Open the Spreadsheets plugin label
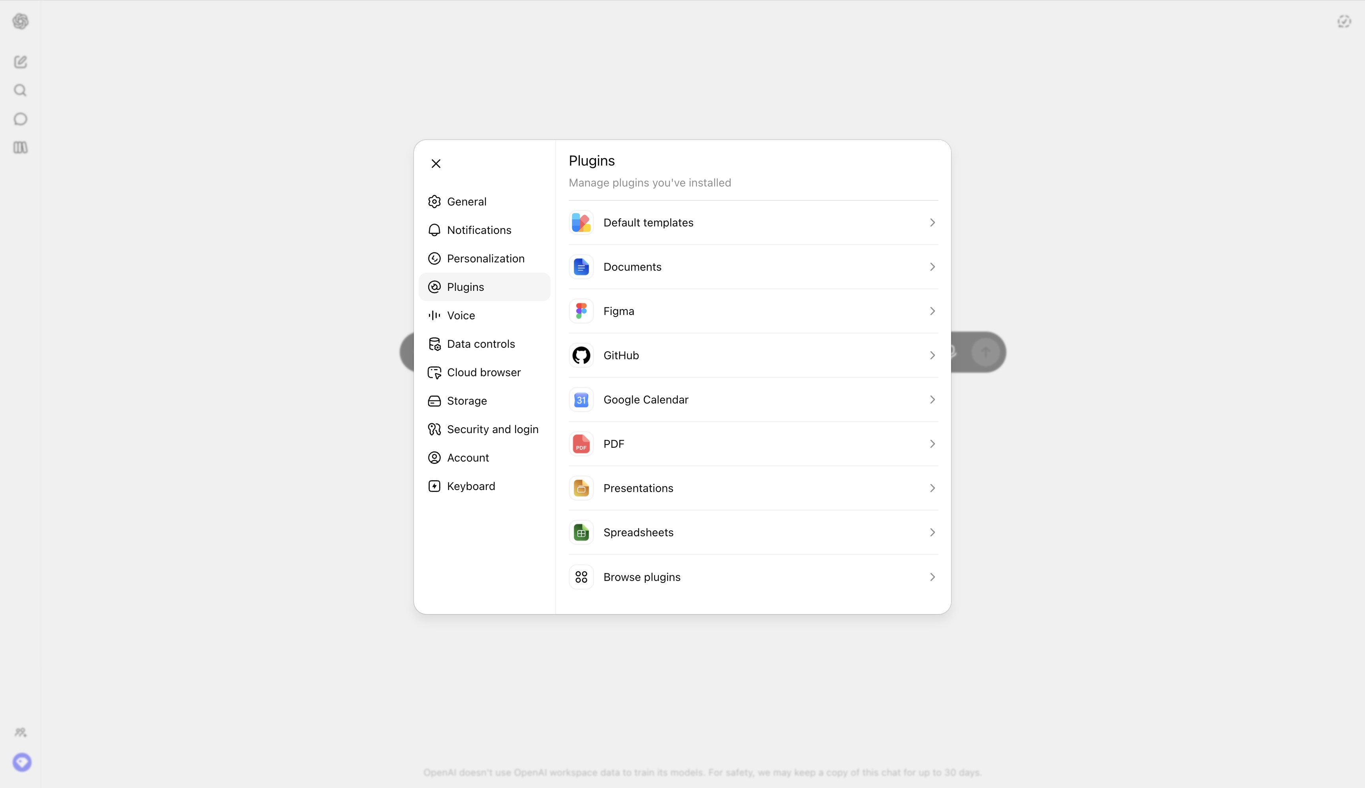The image size is (1365, 788). pyautogui.click(x=638, y=533)
